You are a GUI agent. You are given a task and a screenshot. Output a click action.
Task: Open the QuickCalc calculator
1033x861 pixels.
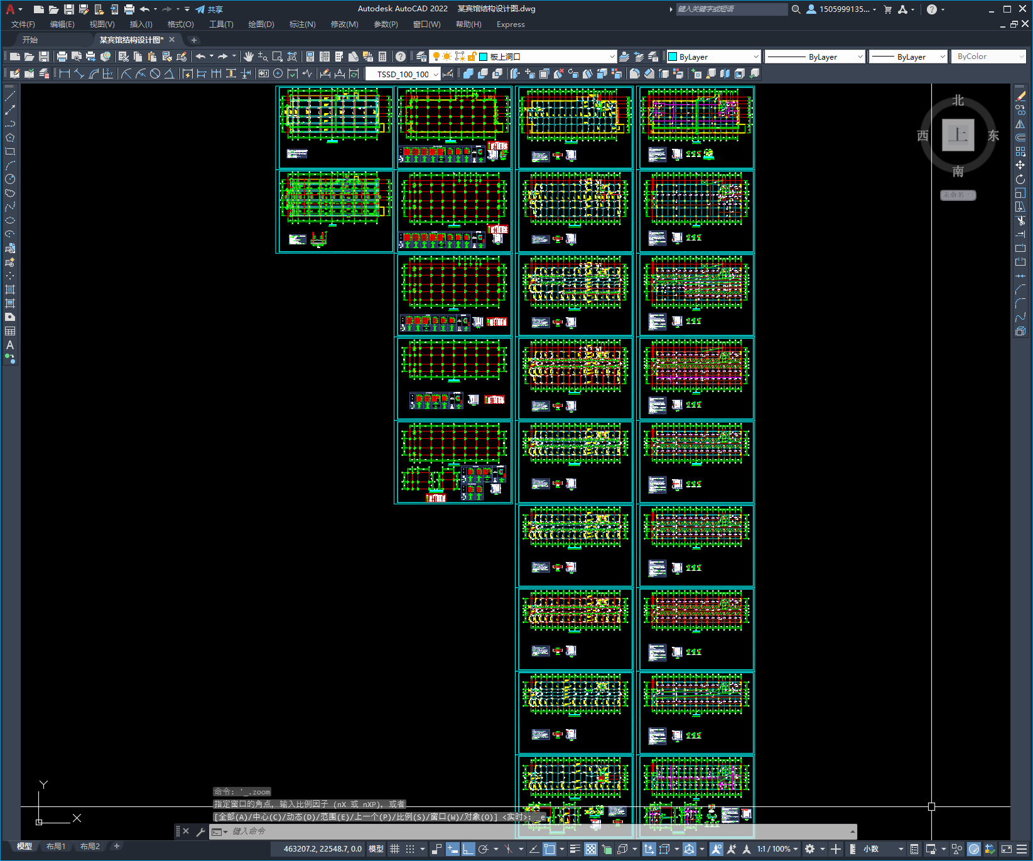tap(382, 57)
